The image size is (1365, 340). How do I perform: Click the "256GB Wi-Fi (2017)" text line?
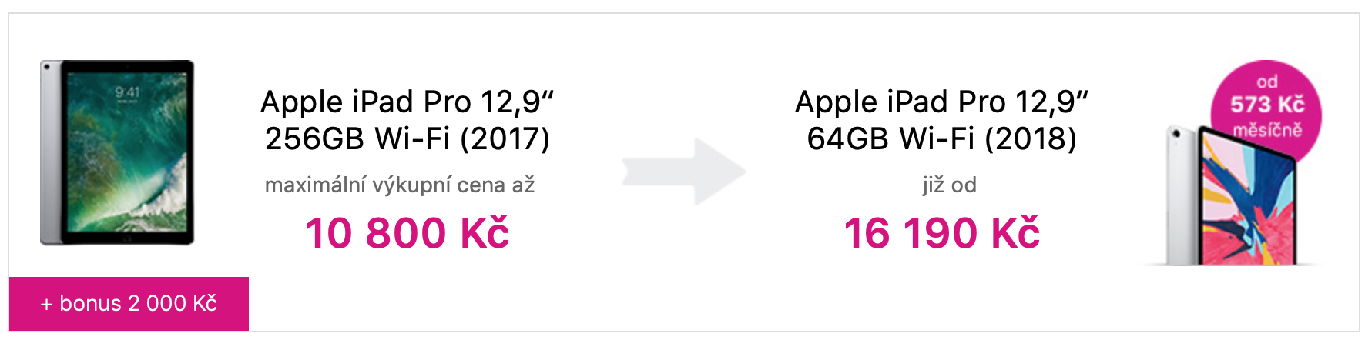click(407, 138)
